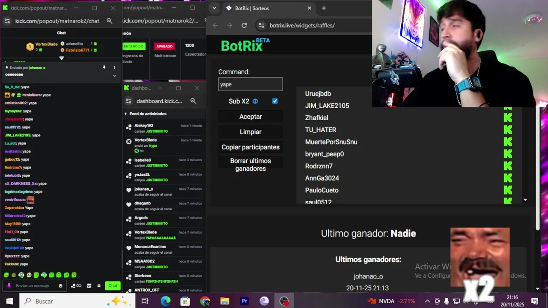This screenshot has height=308, width=548.
Task: Select participant Zhafkiel in the raffle list
Action: click(317, 118)
